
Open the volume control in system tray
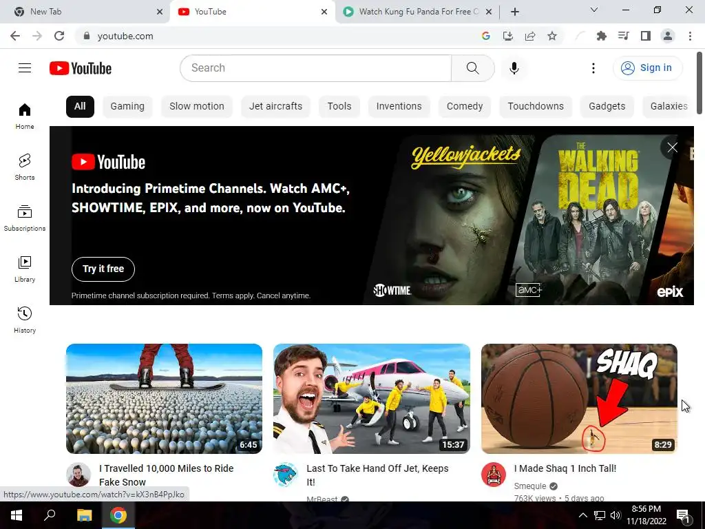615,515
